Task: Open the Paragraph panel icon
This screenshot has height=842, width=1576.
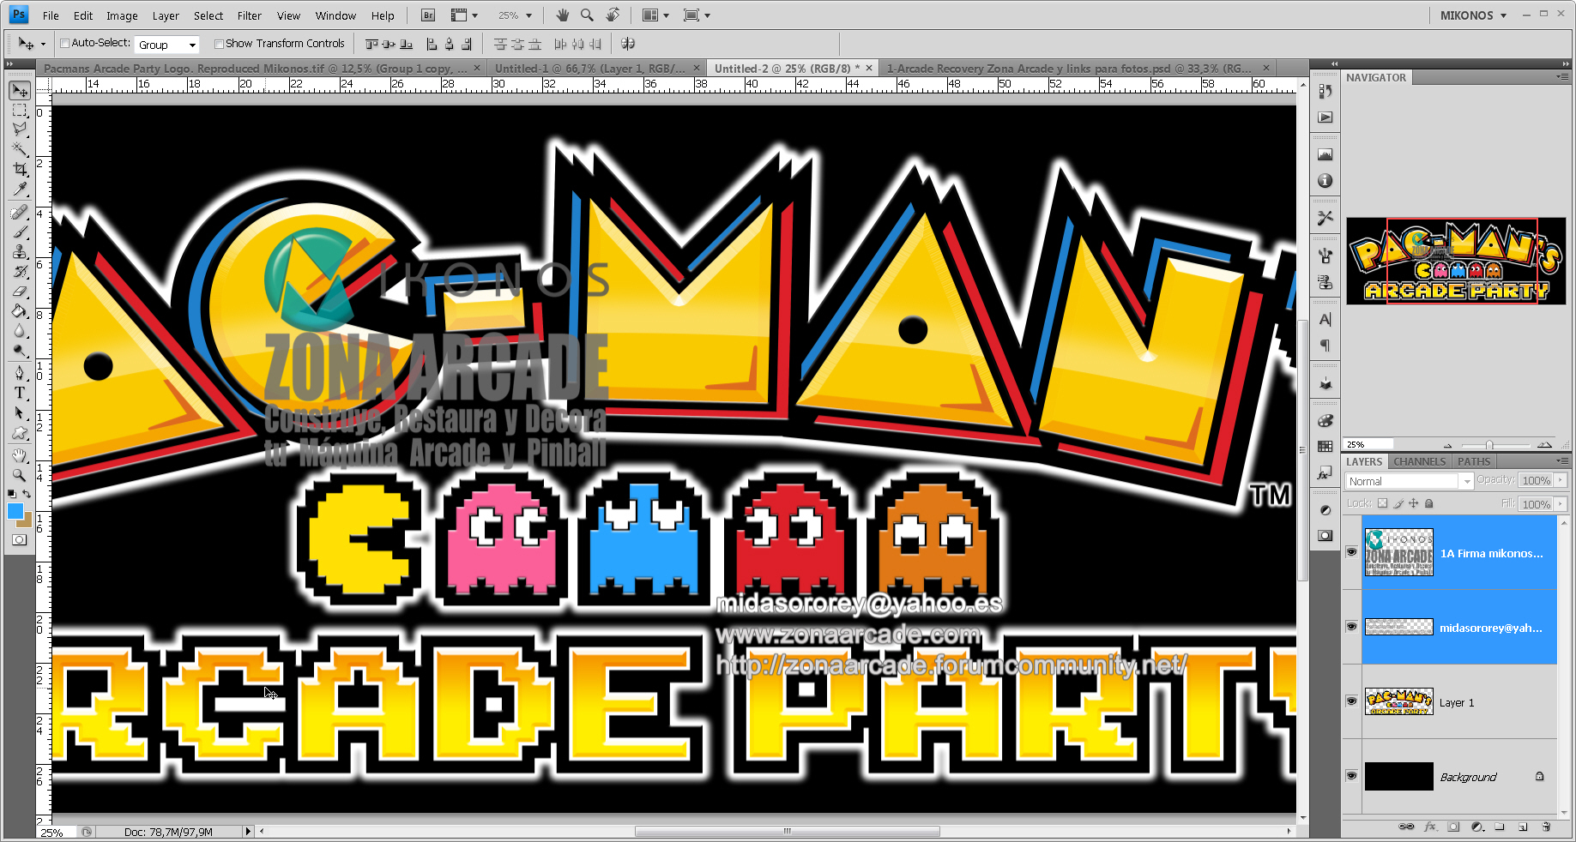Action: [x=1325, y=346]
